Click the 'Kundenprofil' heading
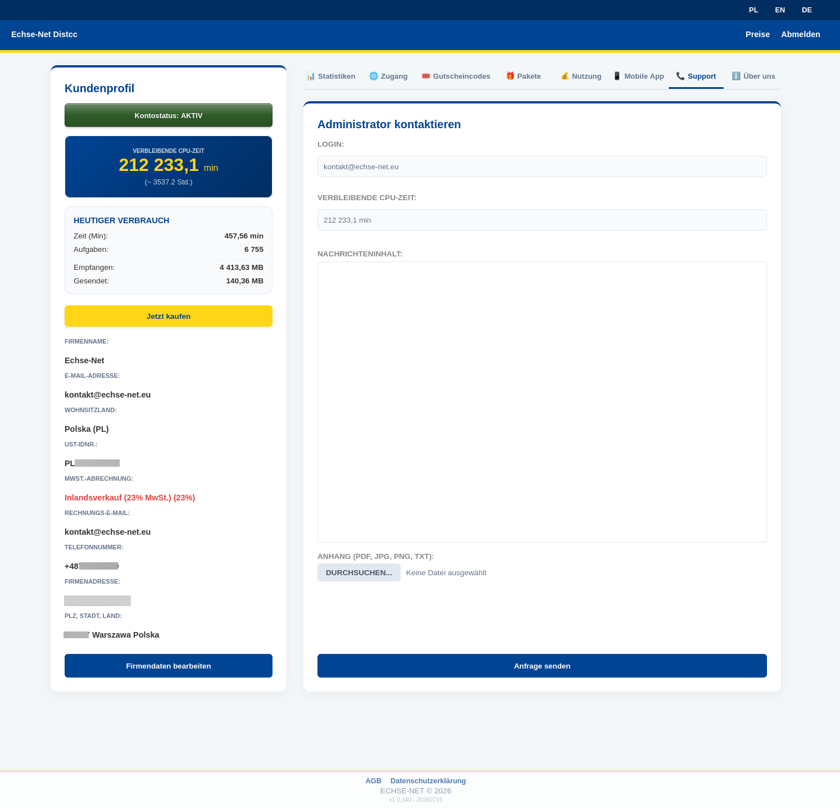Viewport: 840px width, 808px height. (99, 88)
